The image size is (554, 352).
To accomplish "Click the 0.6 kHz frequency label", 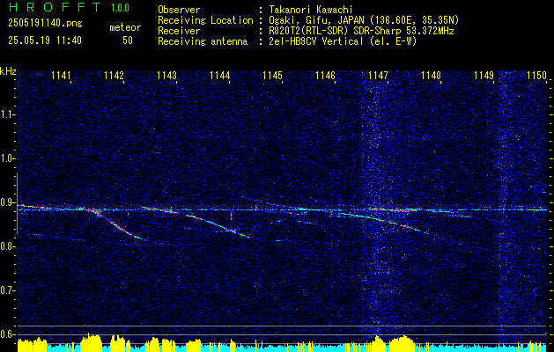I will click(x=7, y=334).
